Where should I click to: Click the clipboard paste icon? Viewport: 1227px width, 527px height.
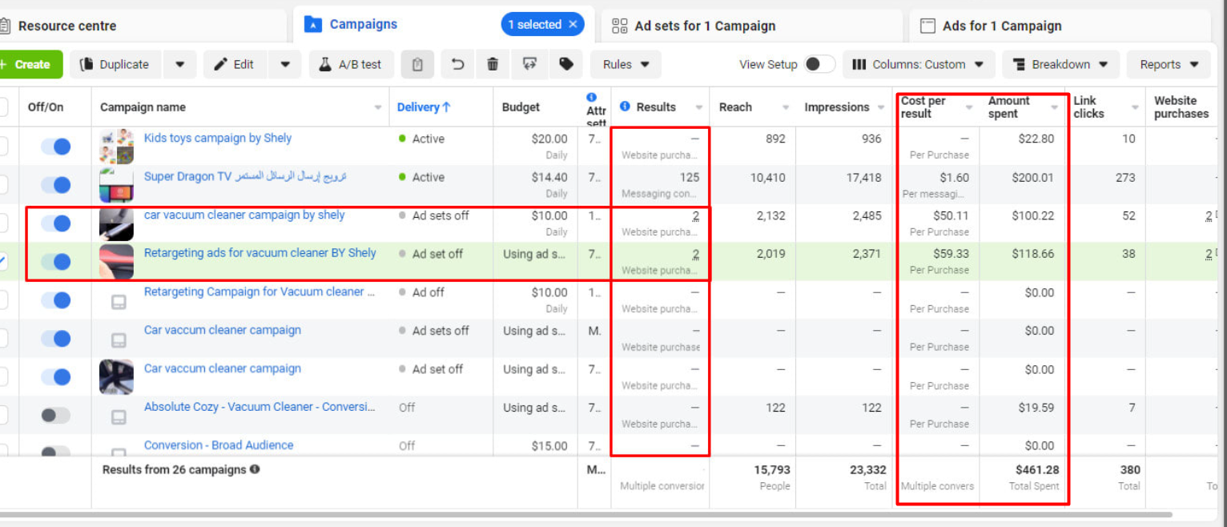417,65
